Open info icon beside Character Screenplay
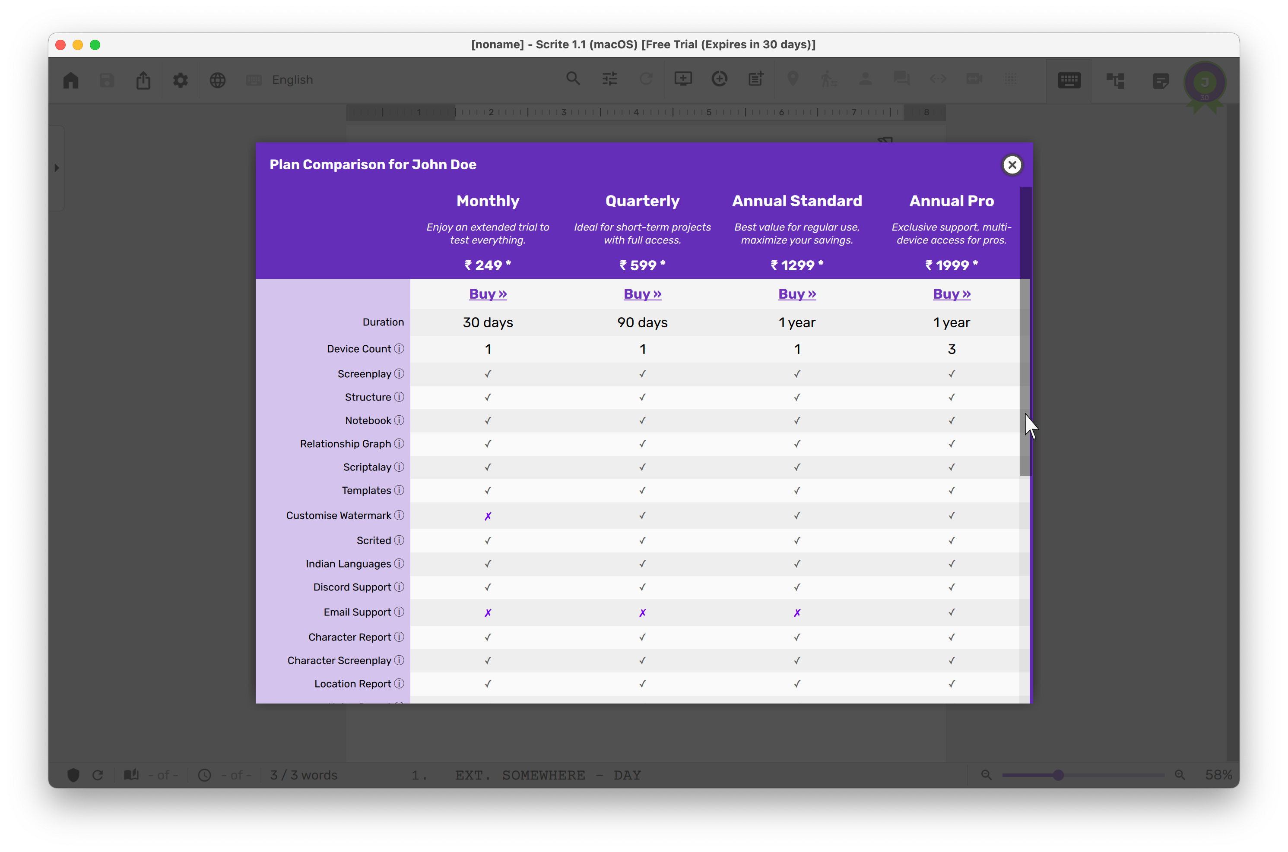The width and height of the screenshot is (1288, 852). coord(399,660)
